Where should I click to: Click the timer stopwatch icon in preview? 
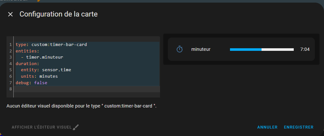click(180, 49)
